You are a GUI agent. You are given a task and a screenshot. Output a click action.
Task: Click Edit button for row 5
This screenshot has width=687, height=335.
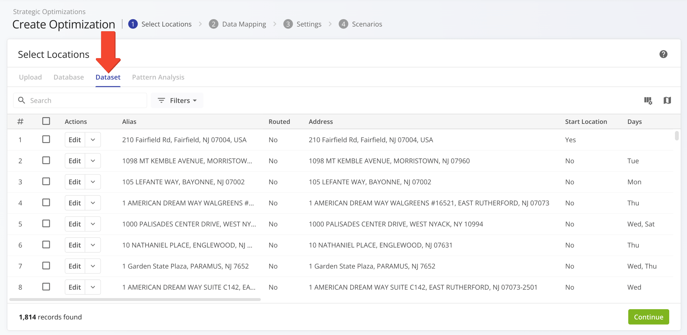(74, 224)
